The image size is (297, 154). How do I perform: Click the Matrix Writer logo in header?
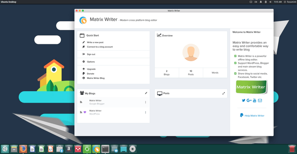pos(83,20)
